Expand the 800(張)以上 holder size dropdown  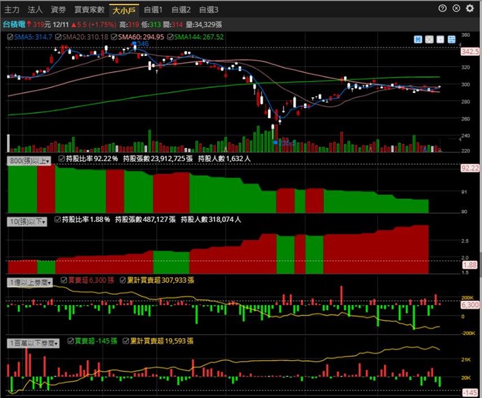tap(29, 160)
